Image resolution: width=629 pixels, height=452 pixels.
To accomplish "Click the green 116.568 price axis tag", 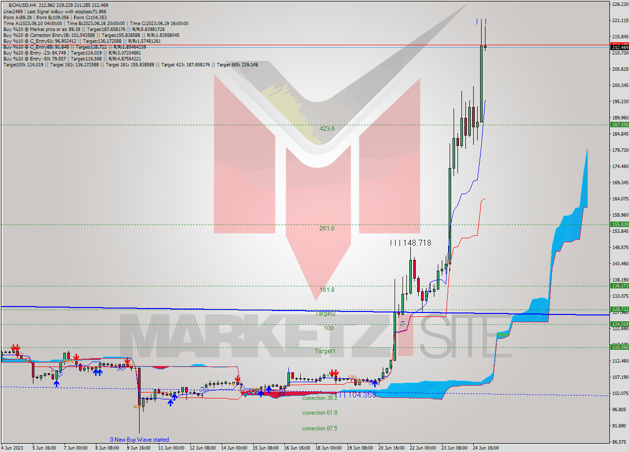I will click(x=619, y=347).
